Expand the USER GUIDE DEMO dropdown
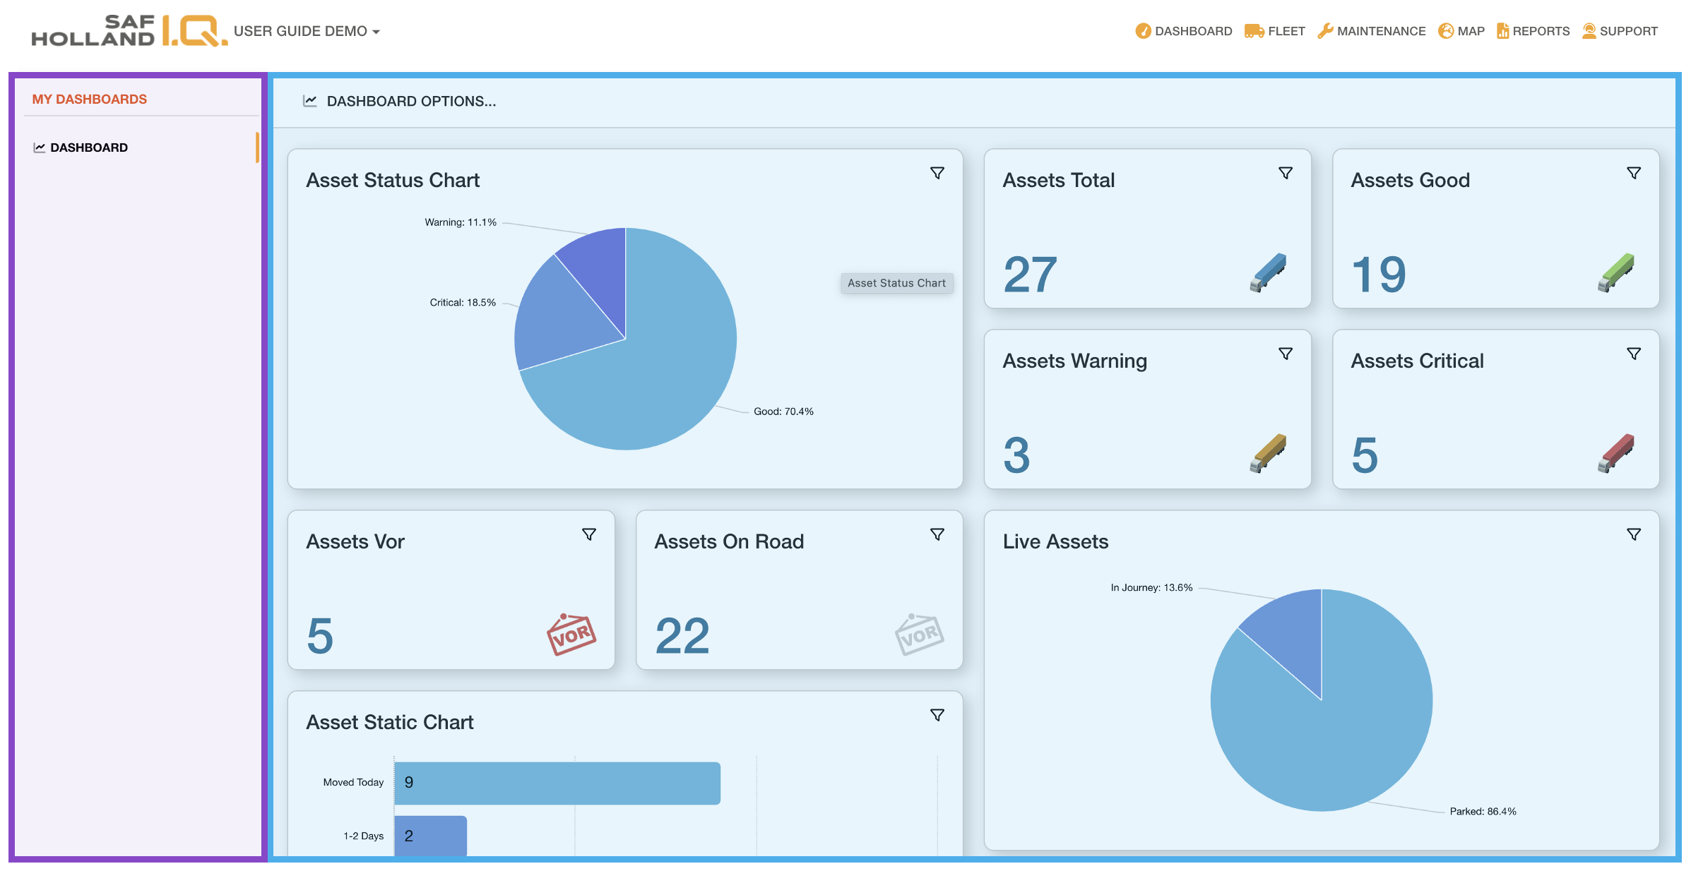1691x871 pixels. [306, 31]
